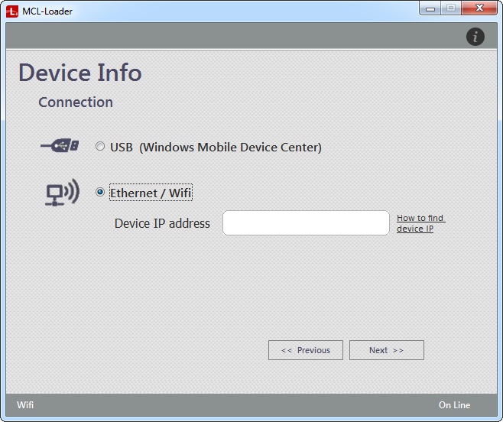This screenshot has width=503, height=422.
Task: Click the 'Connection' section heading
Action: (x=76, y=102)
